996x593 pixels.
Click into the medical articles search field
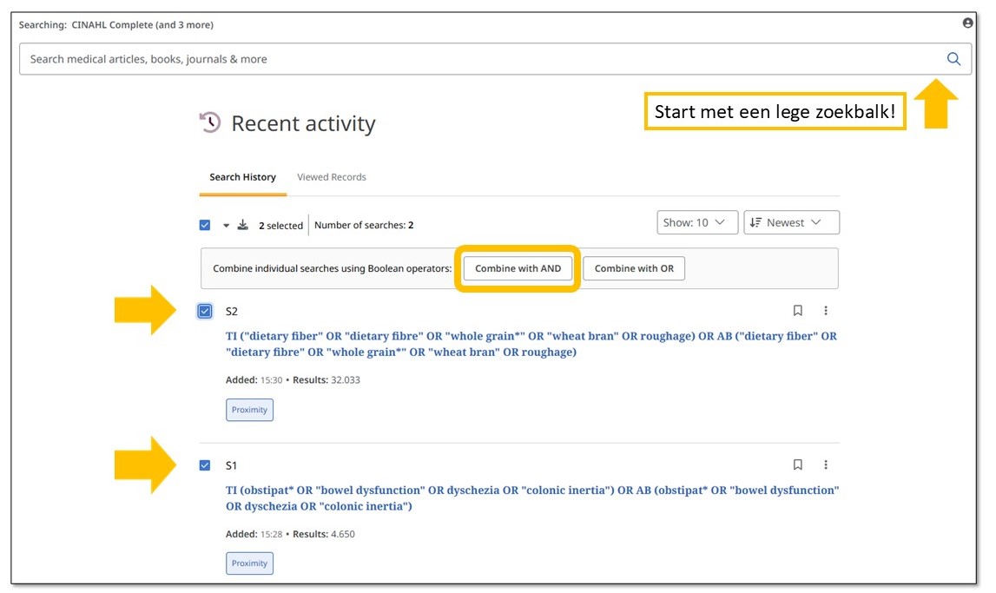[x=478, y=59]
